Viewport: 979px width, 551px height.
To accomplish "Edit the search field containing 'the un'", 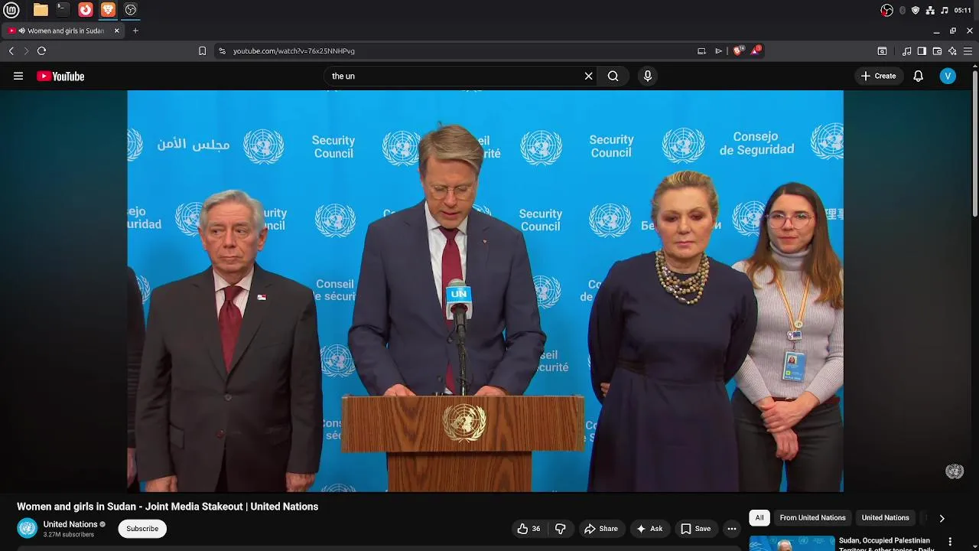I will click(x=455, y=76).
